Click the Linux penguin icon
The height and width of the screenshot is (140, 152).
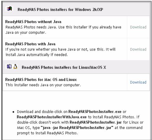(x=15, y=67)
